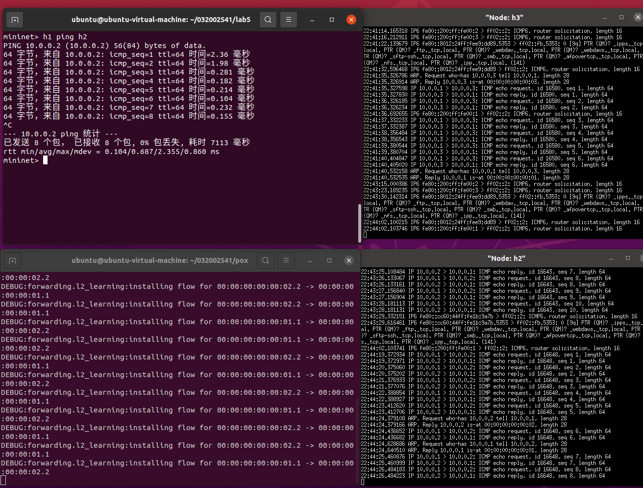
Task: Click "ARP, Reply 10.0.0.1 is-at" line in h2
Action: point(464,450)
